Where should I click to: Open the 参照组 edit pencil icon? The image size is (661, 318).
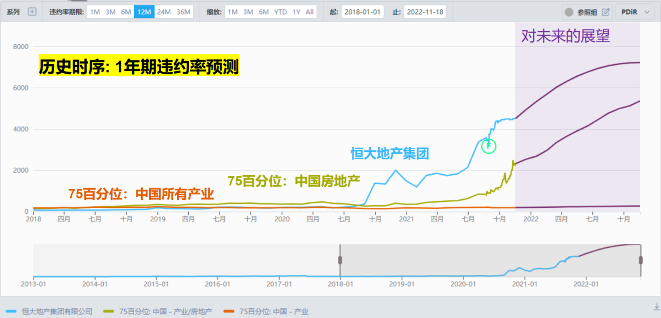tap(606, 12)
